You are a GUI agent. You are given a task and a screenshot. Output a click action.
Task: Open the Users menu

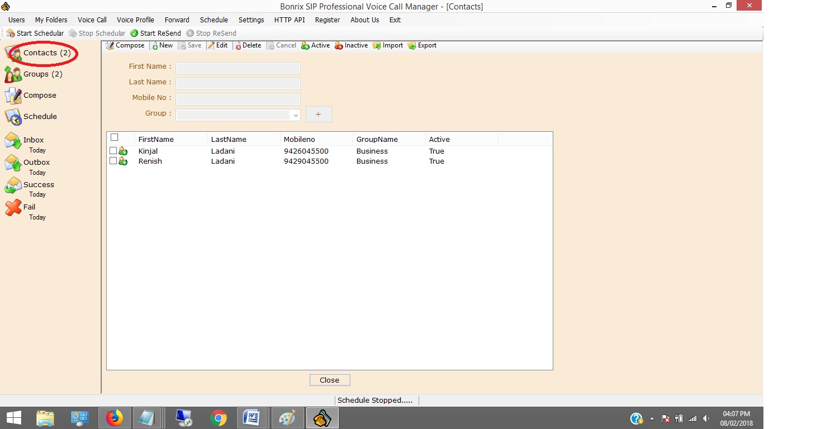[x=17, y=20]
